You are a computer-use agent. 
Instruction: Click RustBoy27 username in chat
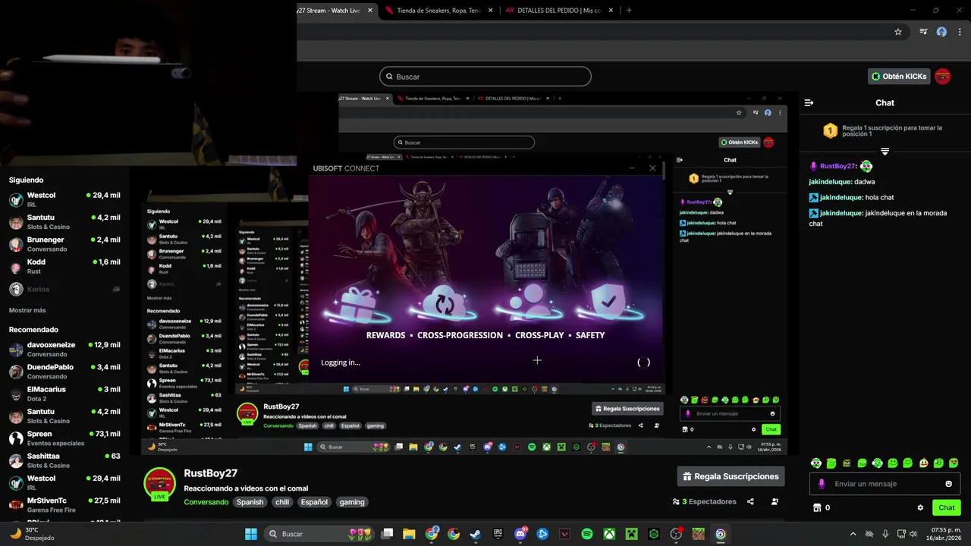coord(837,166)
